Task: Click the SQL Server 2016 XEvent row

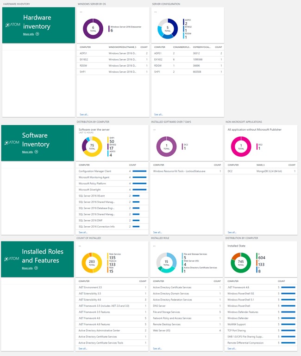Action: (112, 196)
